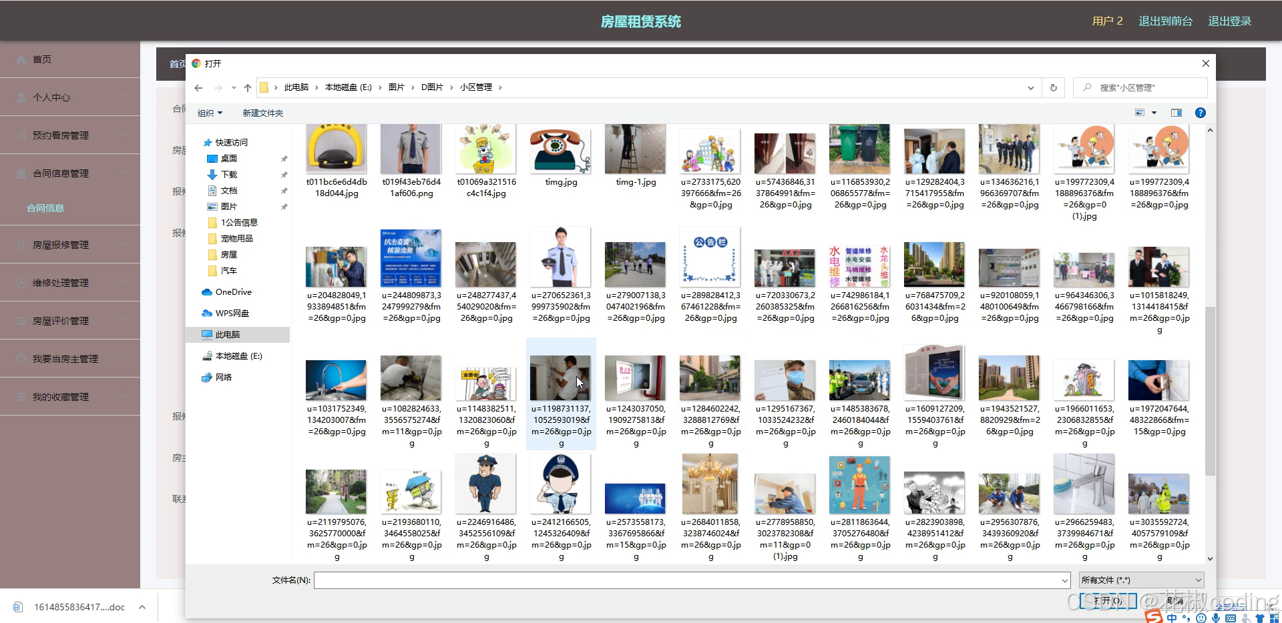The height and width of the screenshot is (623, 1282).
Task: Click 用户 2 in header
Action: point(1107,21)
